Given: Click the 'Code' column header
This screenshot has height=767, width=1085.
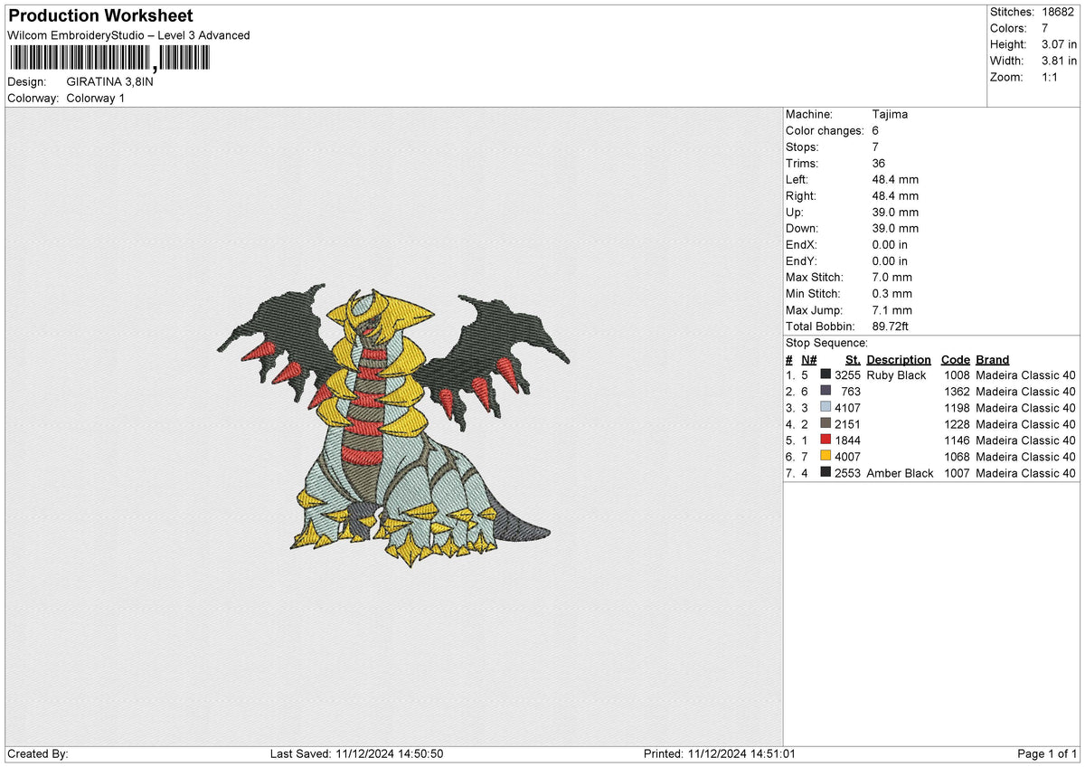Looking at the screenshot, I should (x=956, y=360).
